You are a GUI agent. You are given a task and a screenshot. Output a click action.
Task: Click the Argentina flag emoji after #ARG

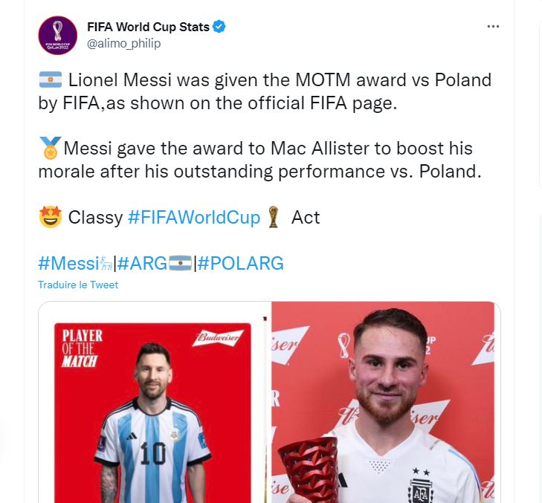[x=180, y=263]
